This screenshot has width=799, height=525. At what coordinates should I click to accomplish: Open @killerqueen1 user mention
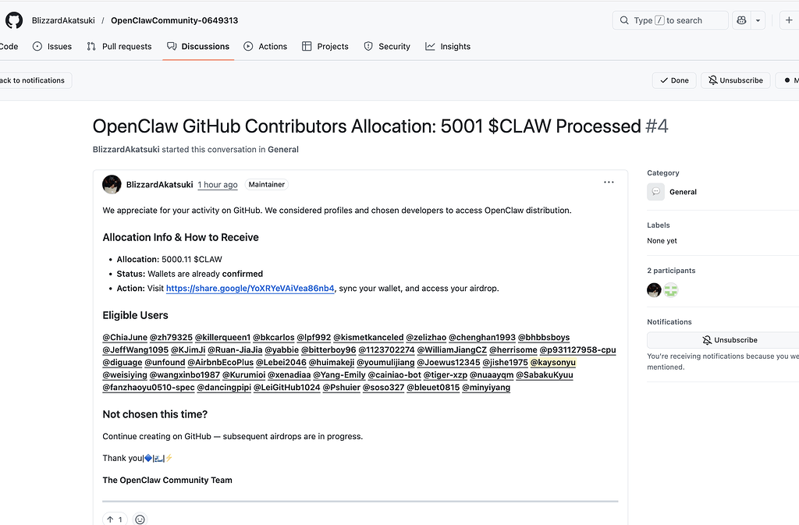pyautogui.click(x=222, y=337)
